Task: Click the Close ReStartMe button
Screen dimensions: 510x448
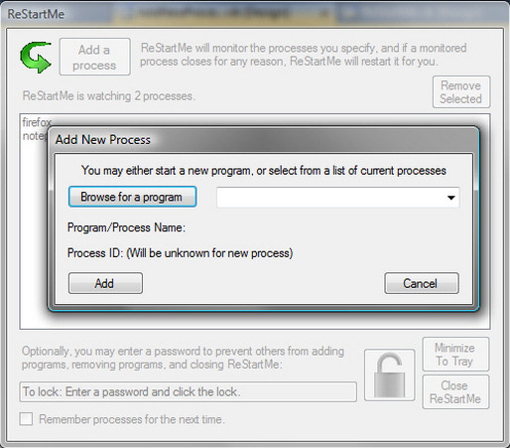Action: coord(455,392)
